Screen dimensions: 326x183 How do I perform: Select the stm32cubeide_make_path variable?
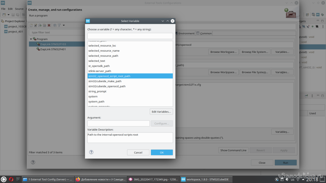(130, 81)
